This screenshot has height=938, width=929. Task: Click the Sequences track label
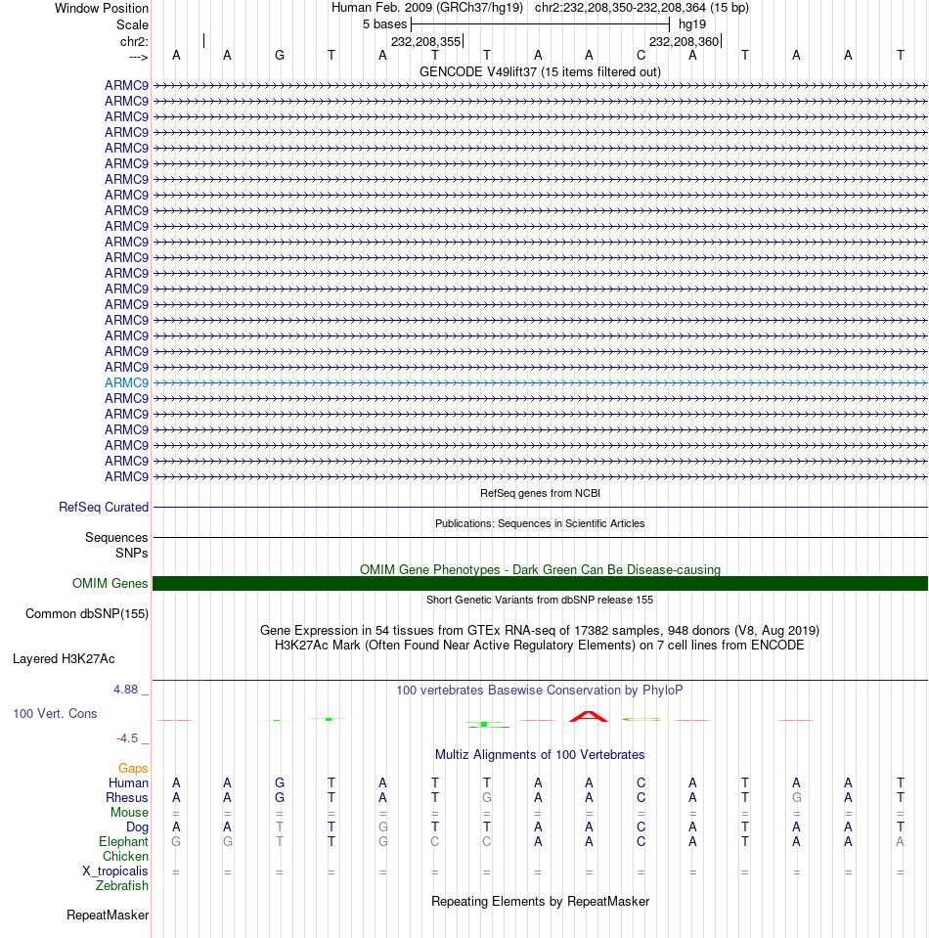click(x=116, y=538)
